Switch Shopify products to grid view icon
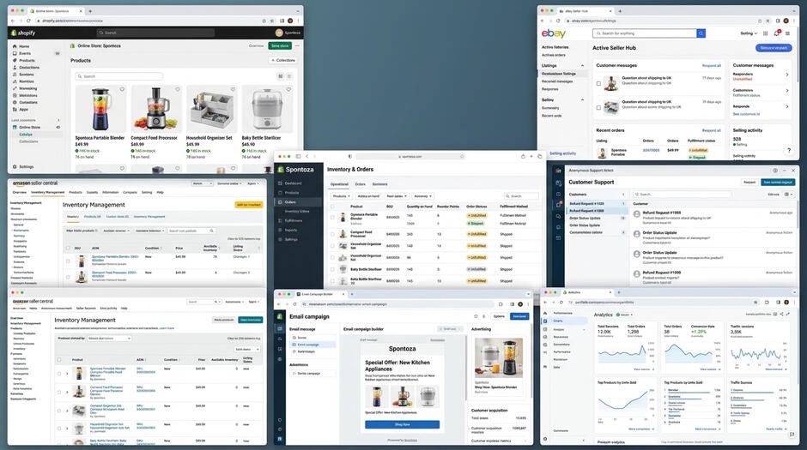This screenshot has width=807, height=450. (x=281, y=76)
